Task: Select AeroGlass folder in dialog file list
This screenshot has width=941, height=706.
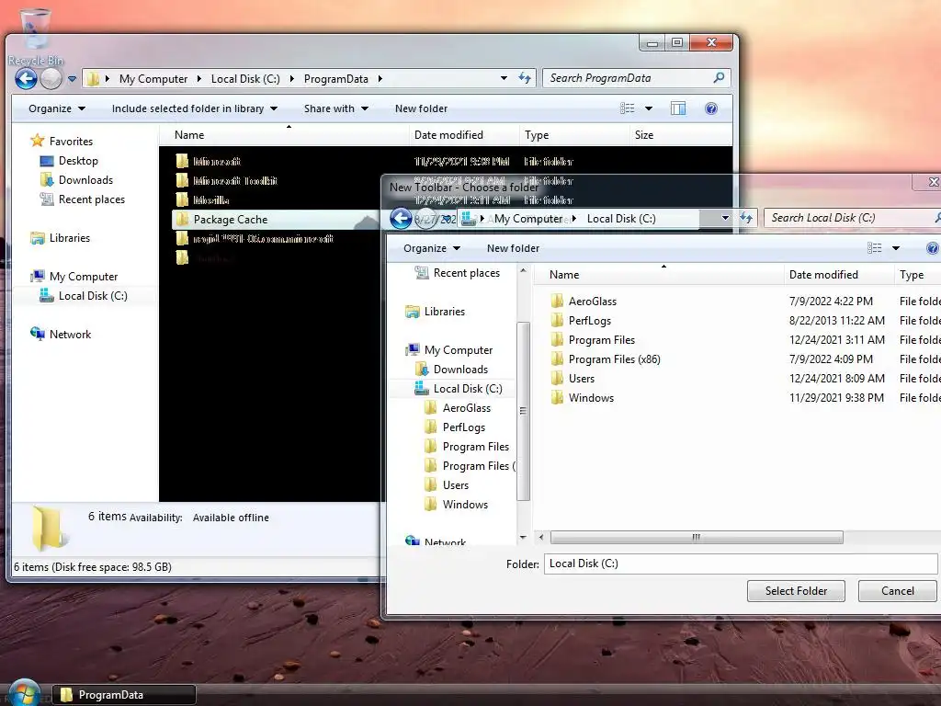Action: point(593,302)
